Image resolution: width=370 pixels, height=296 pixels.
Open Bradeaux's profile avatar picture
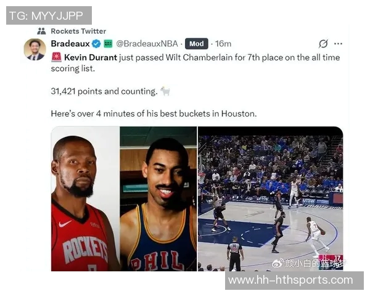click(35, 49)
